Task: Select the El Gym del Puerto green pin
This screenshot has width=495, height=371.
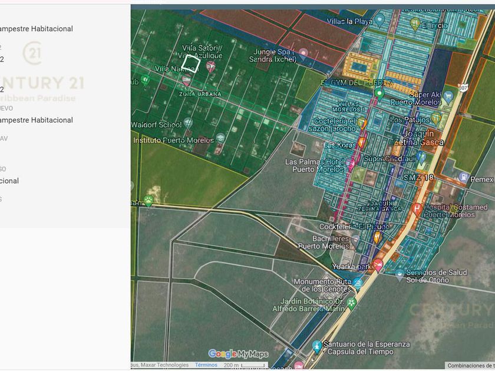Action: (x=379, y=94)
